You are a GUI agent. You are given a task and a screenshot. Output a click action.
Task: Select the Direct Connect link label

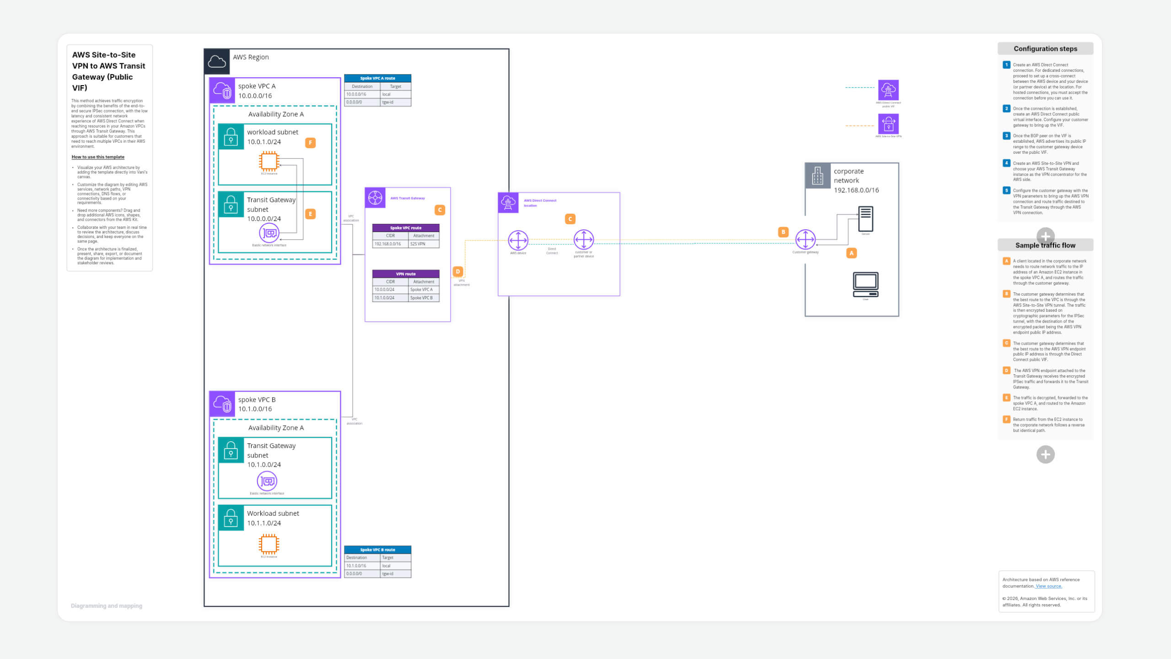click(x=552, y=251)
